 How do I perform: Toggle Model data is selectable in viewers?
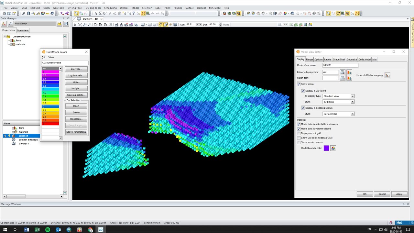point(299,124)
